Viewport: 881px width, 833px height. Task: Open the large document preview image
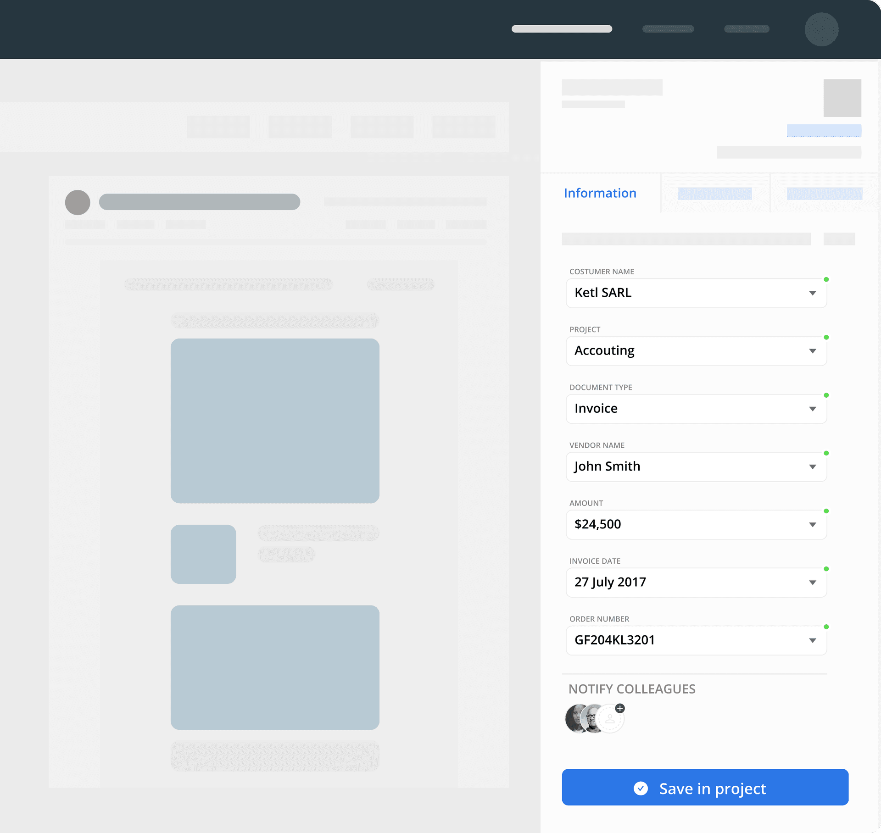coord(275,421)
